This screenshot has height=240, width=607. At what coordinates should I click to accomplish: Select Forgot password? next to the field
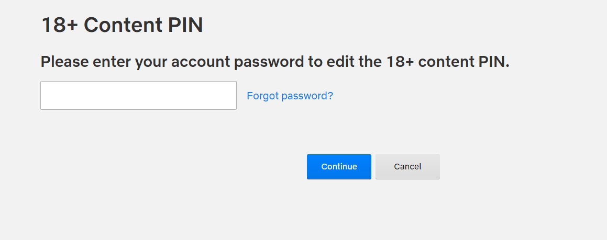click(x=290, y=96)
